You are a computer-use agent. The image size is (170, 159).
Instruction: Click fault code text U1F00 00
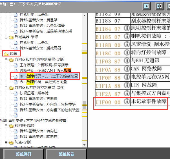point(108,102)
